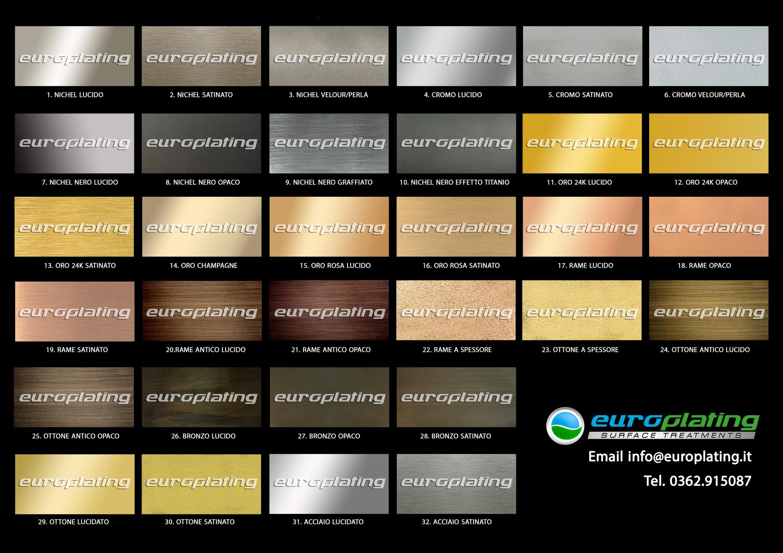Screen dimensions: 783x553
Task: Click the Oro Champagne finish sample
Action: (202, 227)
